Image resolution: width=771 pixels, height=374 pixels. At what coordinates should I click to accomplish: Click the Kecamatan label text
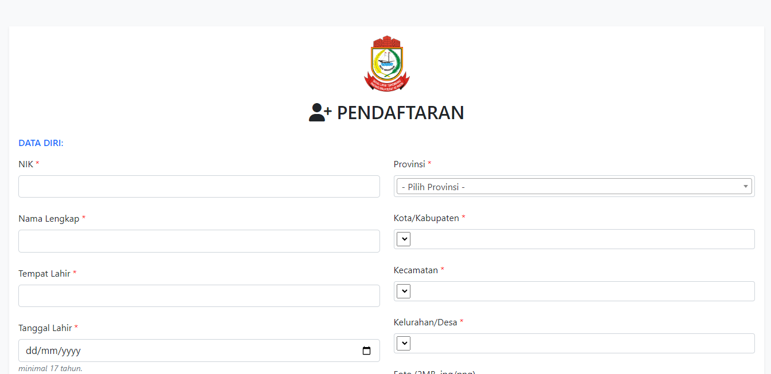[416, 270]
